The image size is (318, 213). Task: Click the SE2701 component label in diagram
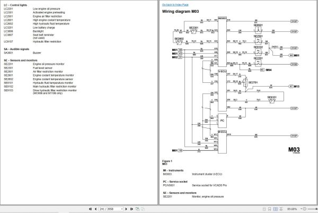point(253,82)
